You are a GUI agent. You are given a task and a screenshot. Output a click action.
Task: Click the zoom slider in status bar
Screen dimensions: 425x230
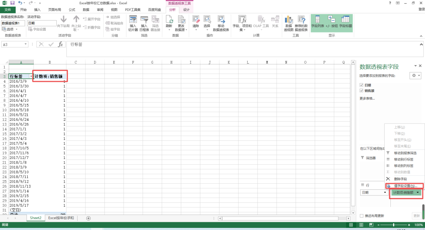coord(393,225)
